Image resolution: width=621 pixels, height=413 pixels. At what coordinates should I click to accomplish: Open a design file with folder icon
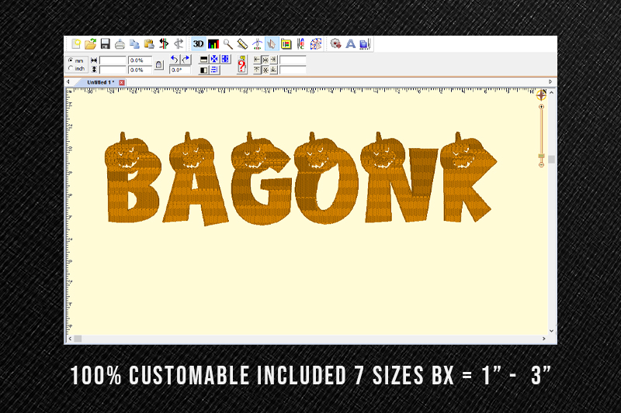[91, 44]
